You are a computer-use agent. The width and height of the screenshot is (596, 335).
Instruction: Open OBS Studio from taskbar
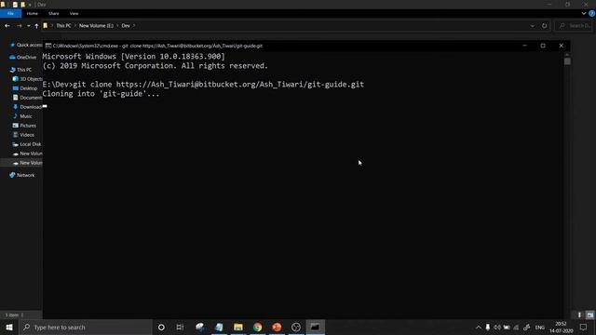[x=296, y=327]
